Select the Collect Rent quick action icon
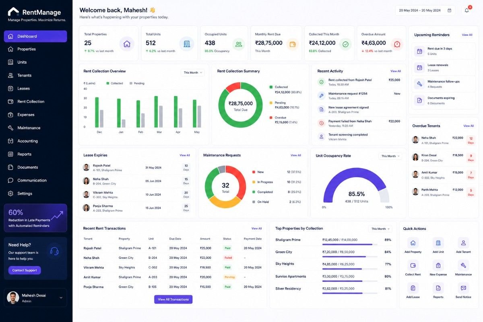Screen dimensions: 483x322 click(x=413, y=265)
